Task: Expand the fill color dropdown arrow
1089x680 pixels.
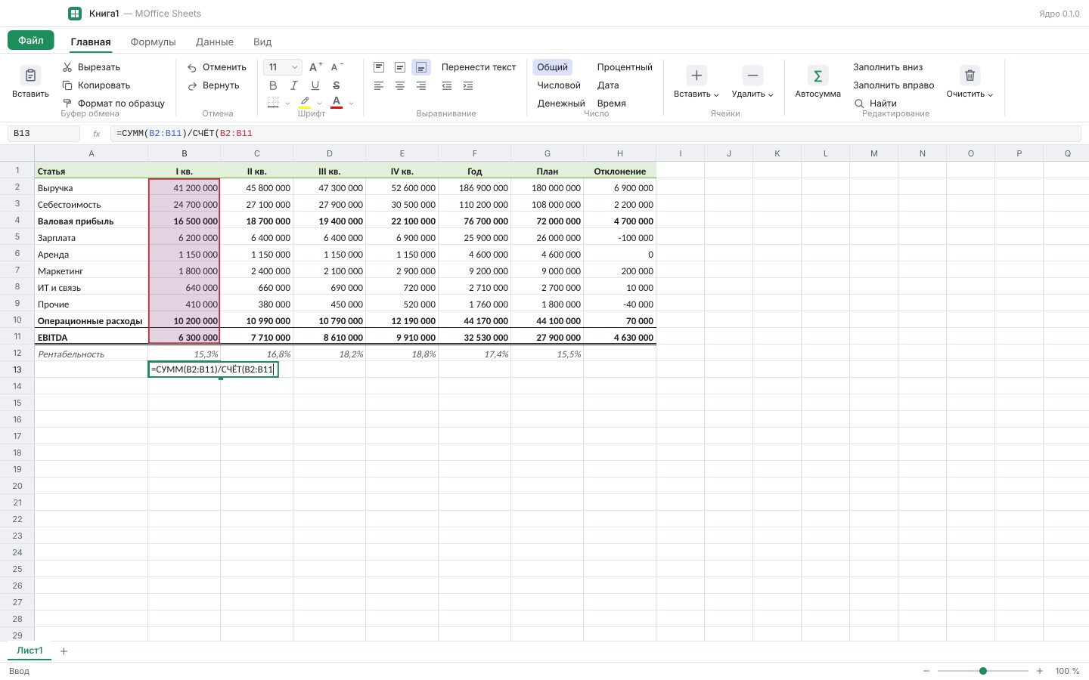Action: [319, 104]
